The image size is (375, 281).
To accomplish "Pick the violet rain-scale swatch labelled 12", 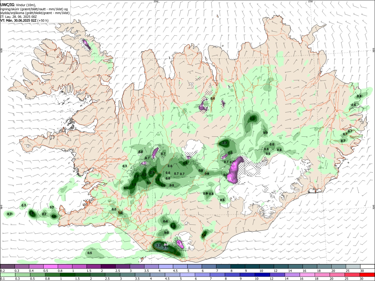I will [277, 275].
